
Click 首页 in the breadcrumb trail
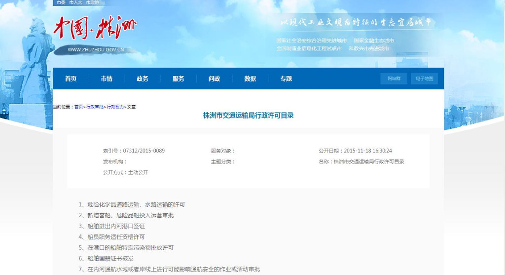click(x=78, y=107)
